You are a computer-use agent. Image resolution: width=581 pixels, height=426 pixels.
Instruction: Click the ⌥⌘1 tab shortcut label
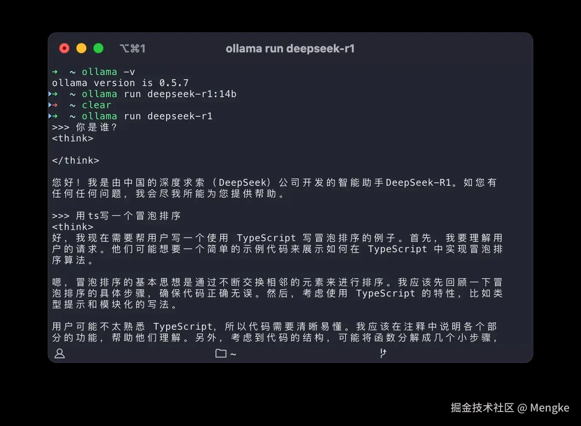[132, 49]
